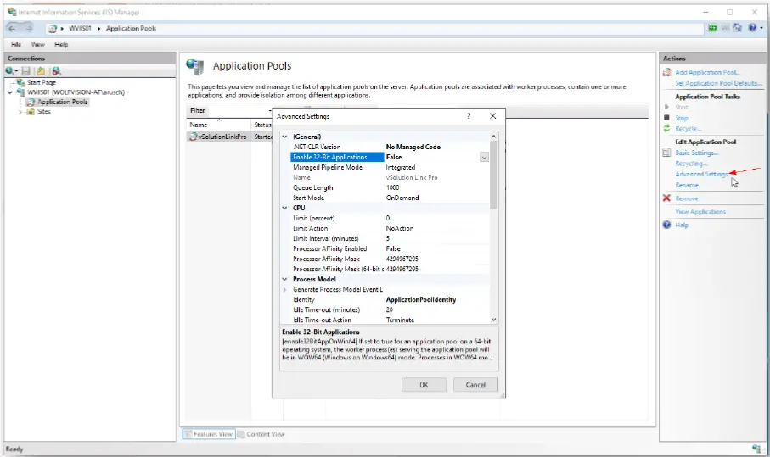Open the Enable 32-Bit Applications value dropdown
Screen dimensions: 770x457
click(484, 157)
